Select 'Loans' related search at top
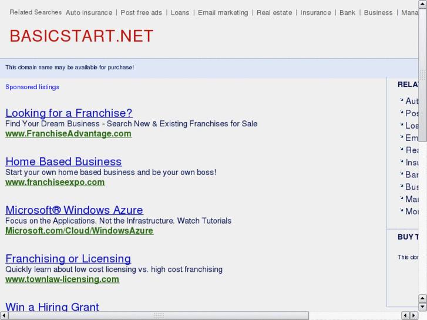The width and height of the screenshot is (427, 320). point(180,12)
